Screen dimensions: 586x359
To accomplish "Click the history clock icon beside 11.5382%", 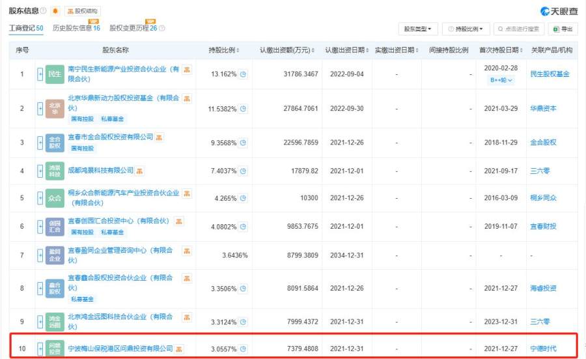I will click(244, 109).
